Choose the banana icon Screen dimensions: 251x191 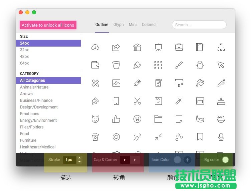pos(200,119)
